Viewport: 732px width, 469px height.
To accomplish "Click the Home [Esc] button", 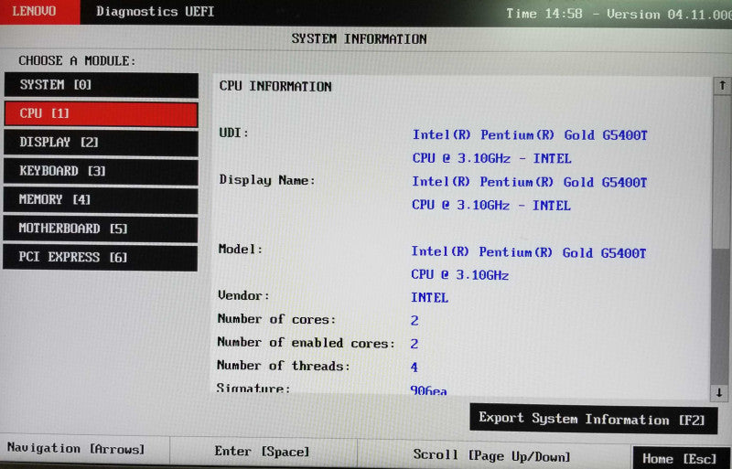I will click(681, 458).
